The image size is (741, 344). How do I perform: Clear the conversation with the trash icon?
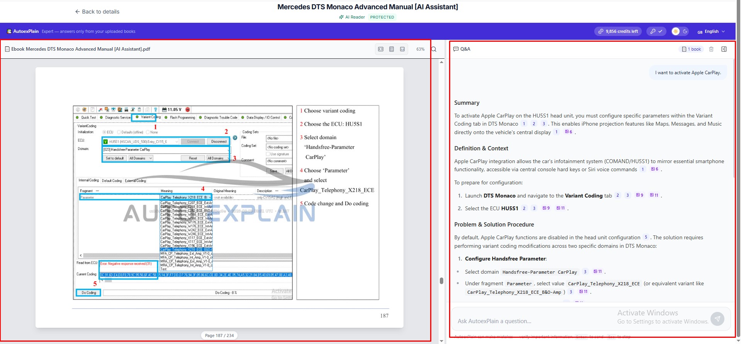711,49
